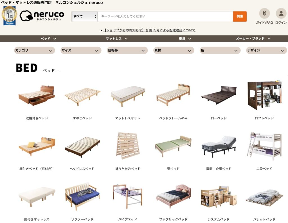The image size is (288, 223).
Task: Open the マットレス navigation menu
Action: tap(117, 39)
